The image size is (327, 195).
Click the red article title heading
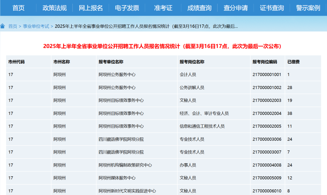(163, 46)
